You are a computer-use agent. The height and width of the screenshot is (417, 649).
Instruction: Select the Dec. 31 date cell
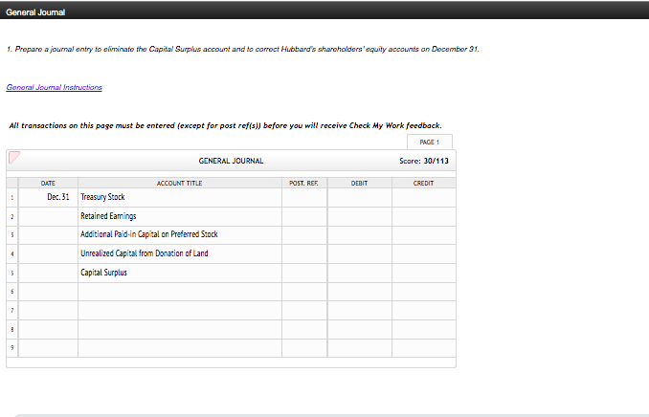click(48, 197)
